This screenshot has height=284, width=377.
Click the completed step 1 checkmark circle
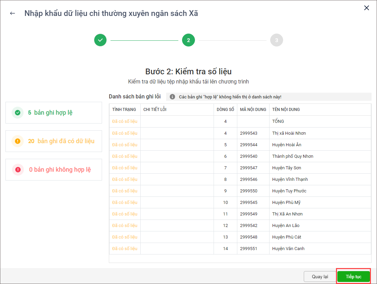pos(100,40)
